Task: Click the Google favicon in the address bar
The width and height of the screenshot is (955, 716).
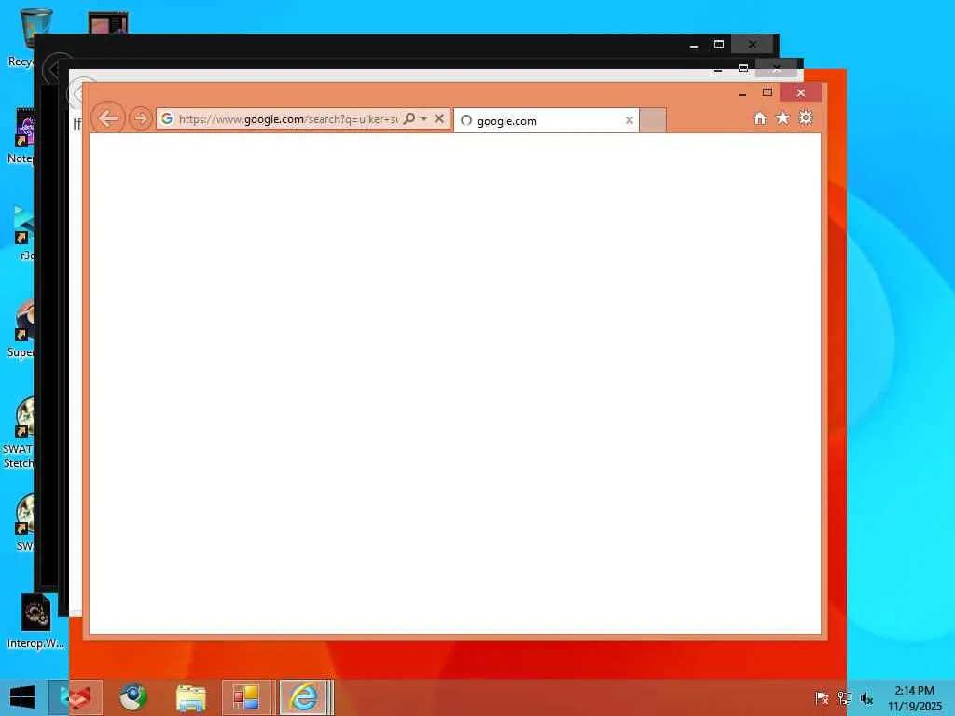Action: click(167, 118)
